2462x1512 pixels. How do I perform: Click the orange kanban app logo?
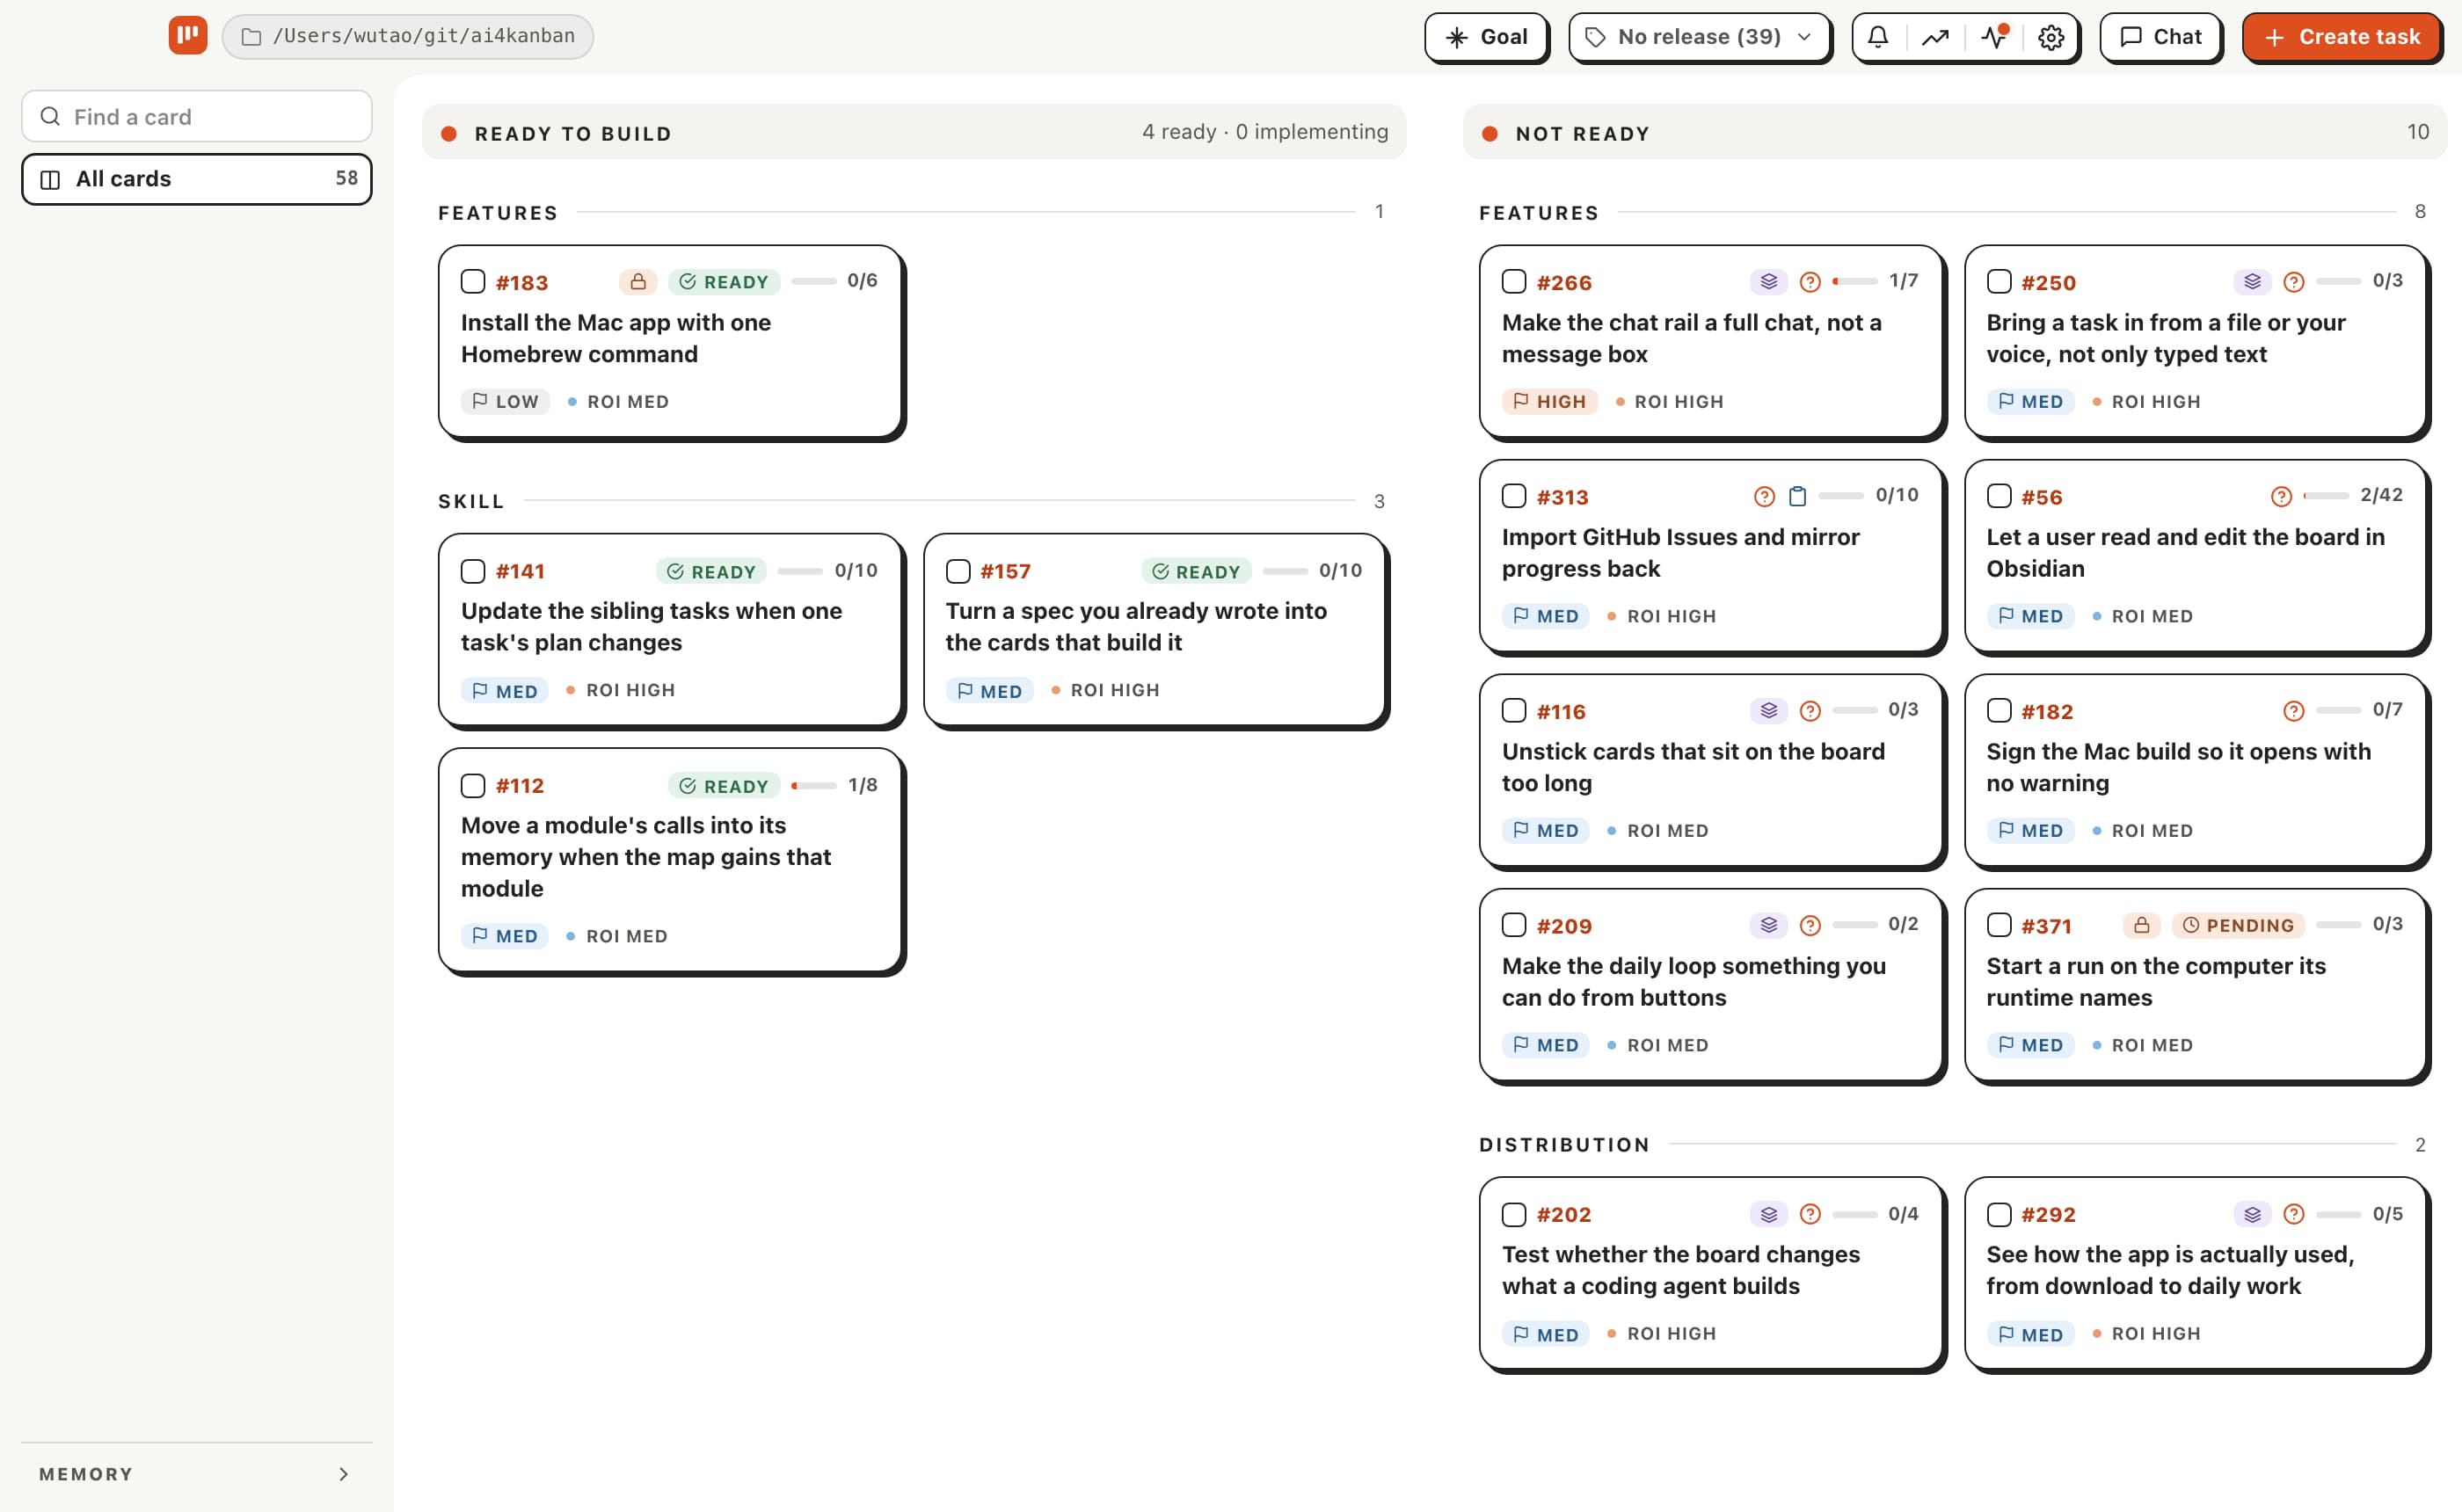(x=188, y=36)
